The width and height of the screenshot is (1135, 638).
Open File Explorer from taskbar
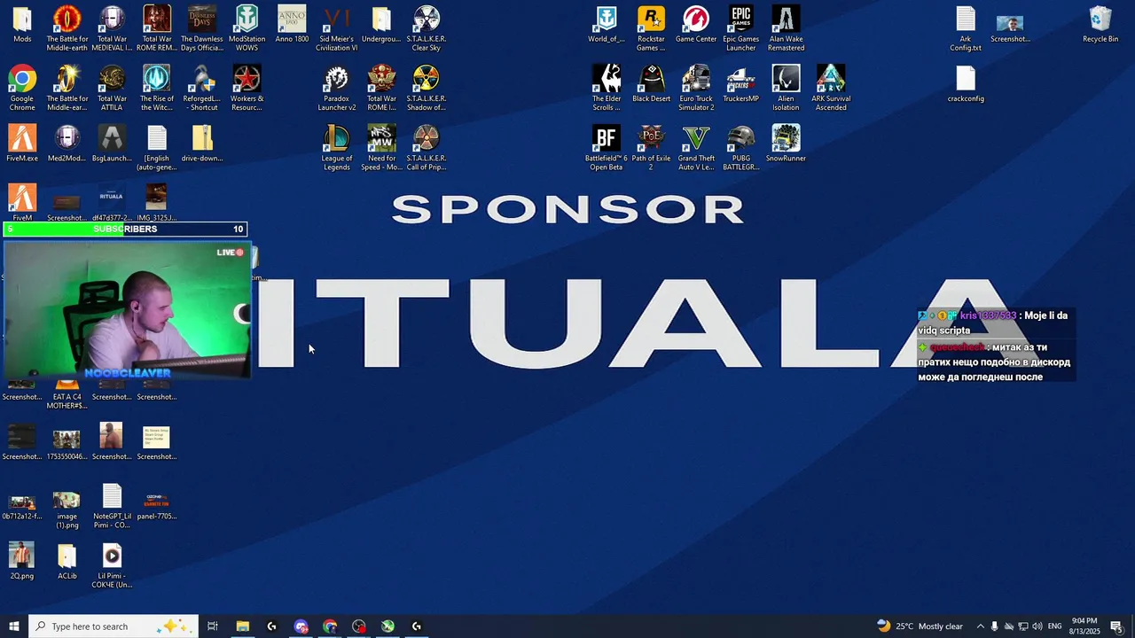click(242, 626)
